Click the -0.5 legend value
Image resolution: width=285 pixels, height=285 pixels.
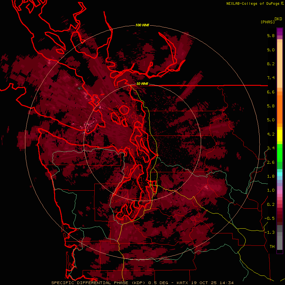(x=269, y=218)
